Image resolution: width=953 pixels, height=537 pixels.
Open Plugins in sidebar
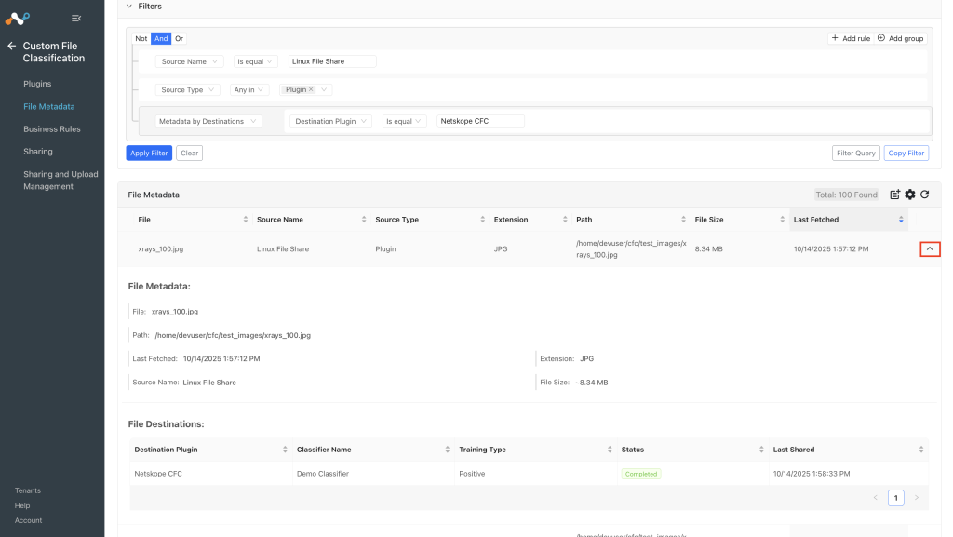pyautogui.click(x=37, y=84)
